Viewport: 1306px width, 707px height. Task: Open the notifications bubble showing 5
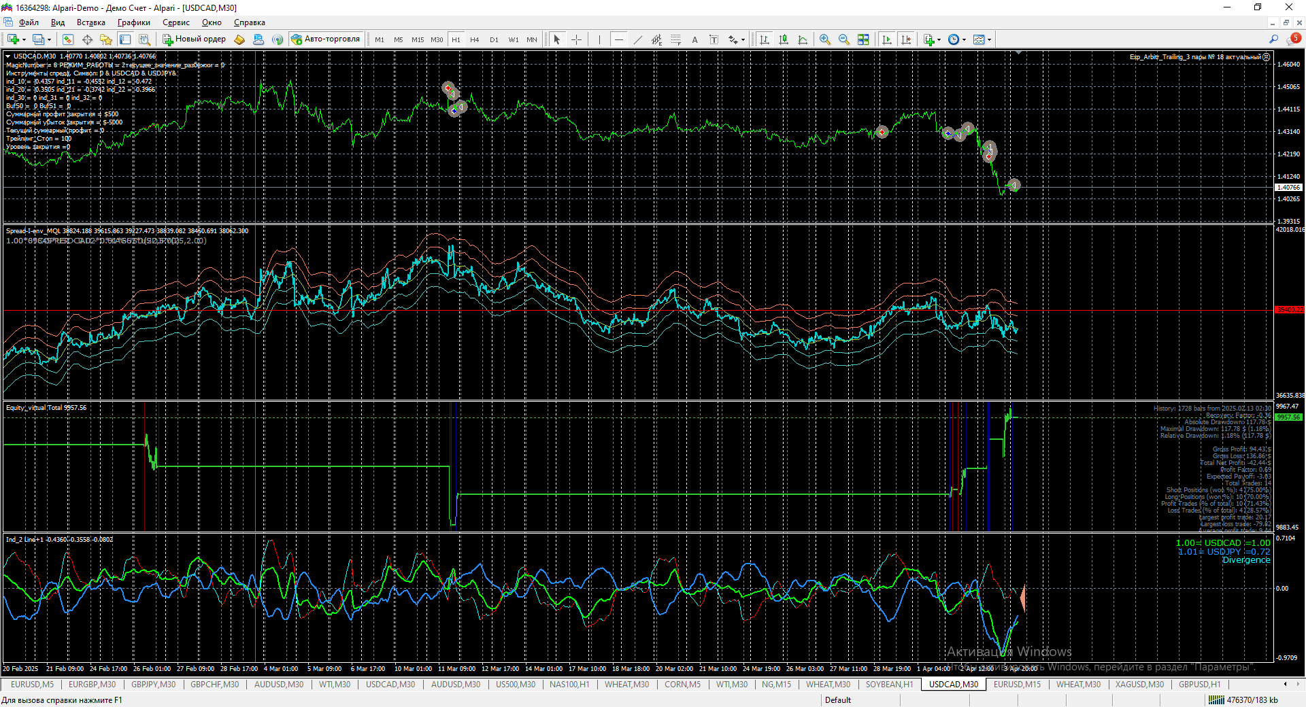click(1293, 39)
